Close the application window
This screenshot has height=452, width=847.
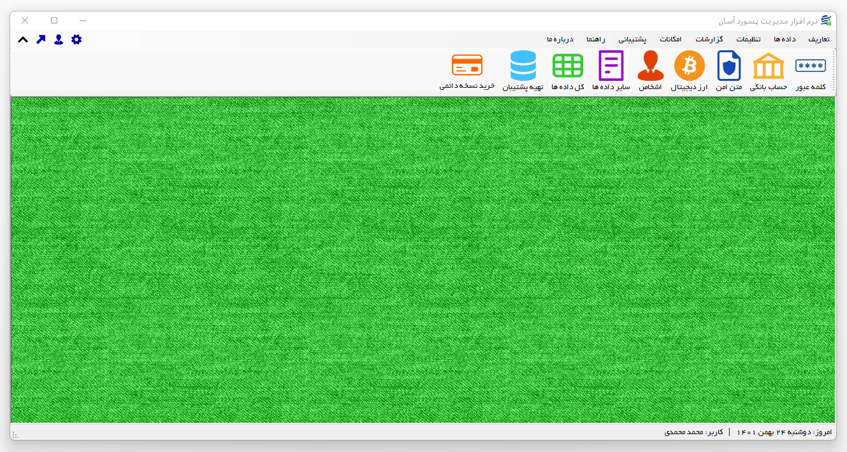click(x=25, y=20)
